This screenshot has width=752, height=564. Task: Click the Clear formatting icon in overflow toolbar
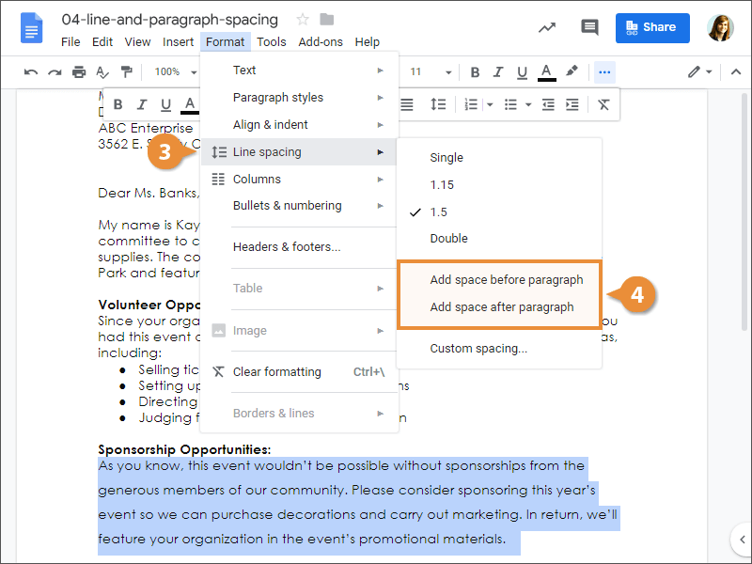click(x=603, y=104)
